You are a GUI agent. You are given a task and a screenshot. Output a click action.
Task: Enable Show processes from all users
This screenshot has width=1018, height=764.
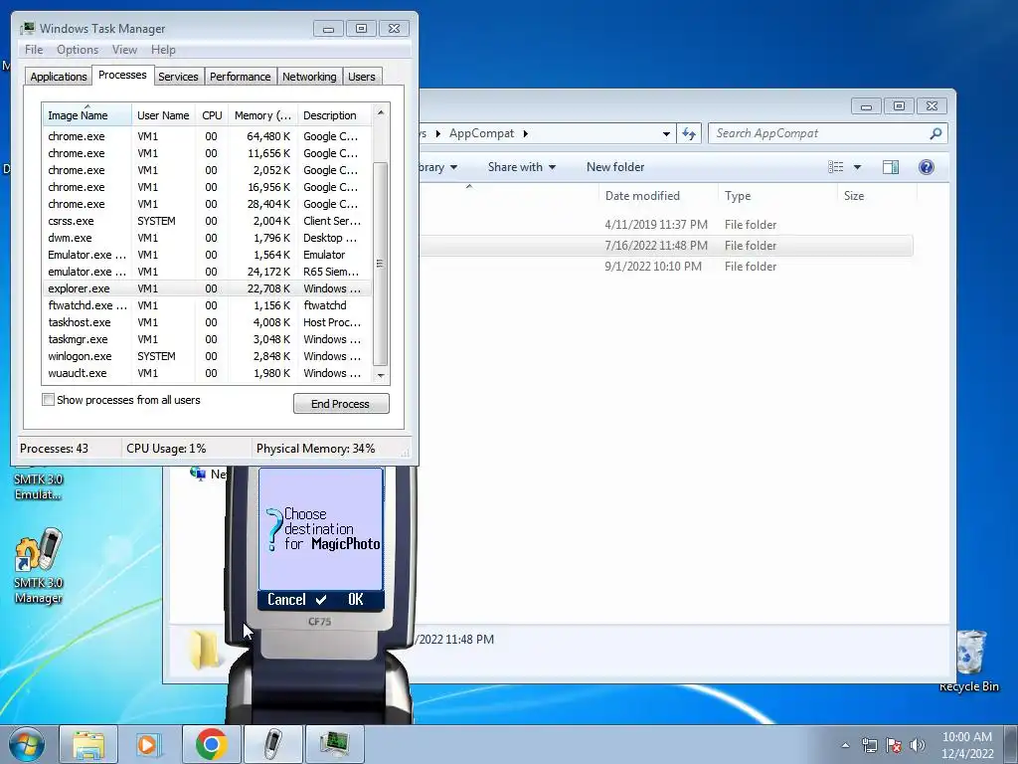click(48, 400)
